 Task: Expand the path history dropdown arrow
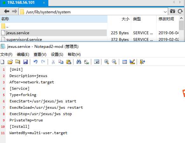[x=165, y=12]
